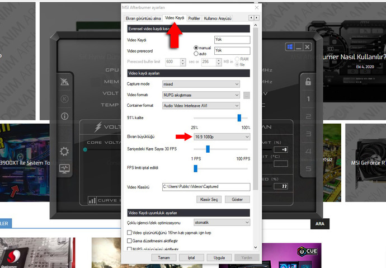Select profile slot 5 in Afterburner
386x268 pixels.
point(308,169)
